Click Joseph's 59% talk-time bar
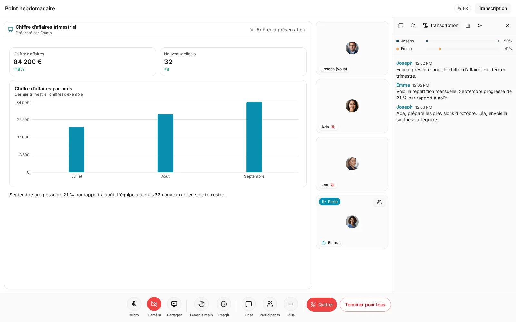516x322 pixels. point(462,41)
